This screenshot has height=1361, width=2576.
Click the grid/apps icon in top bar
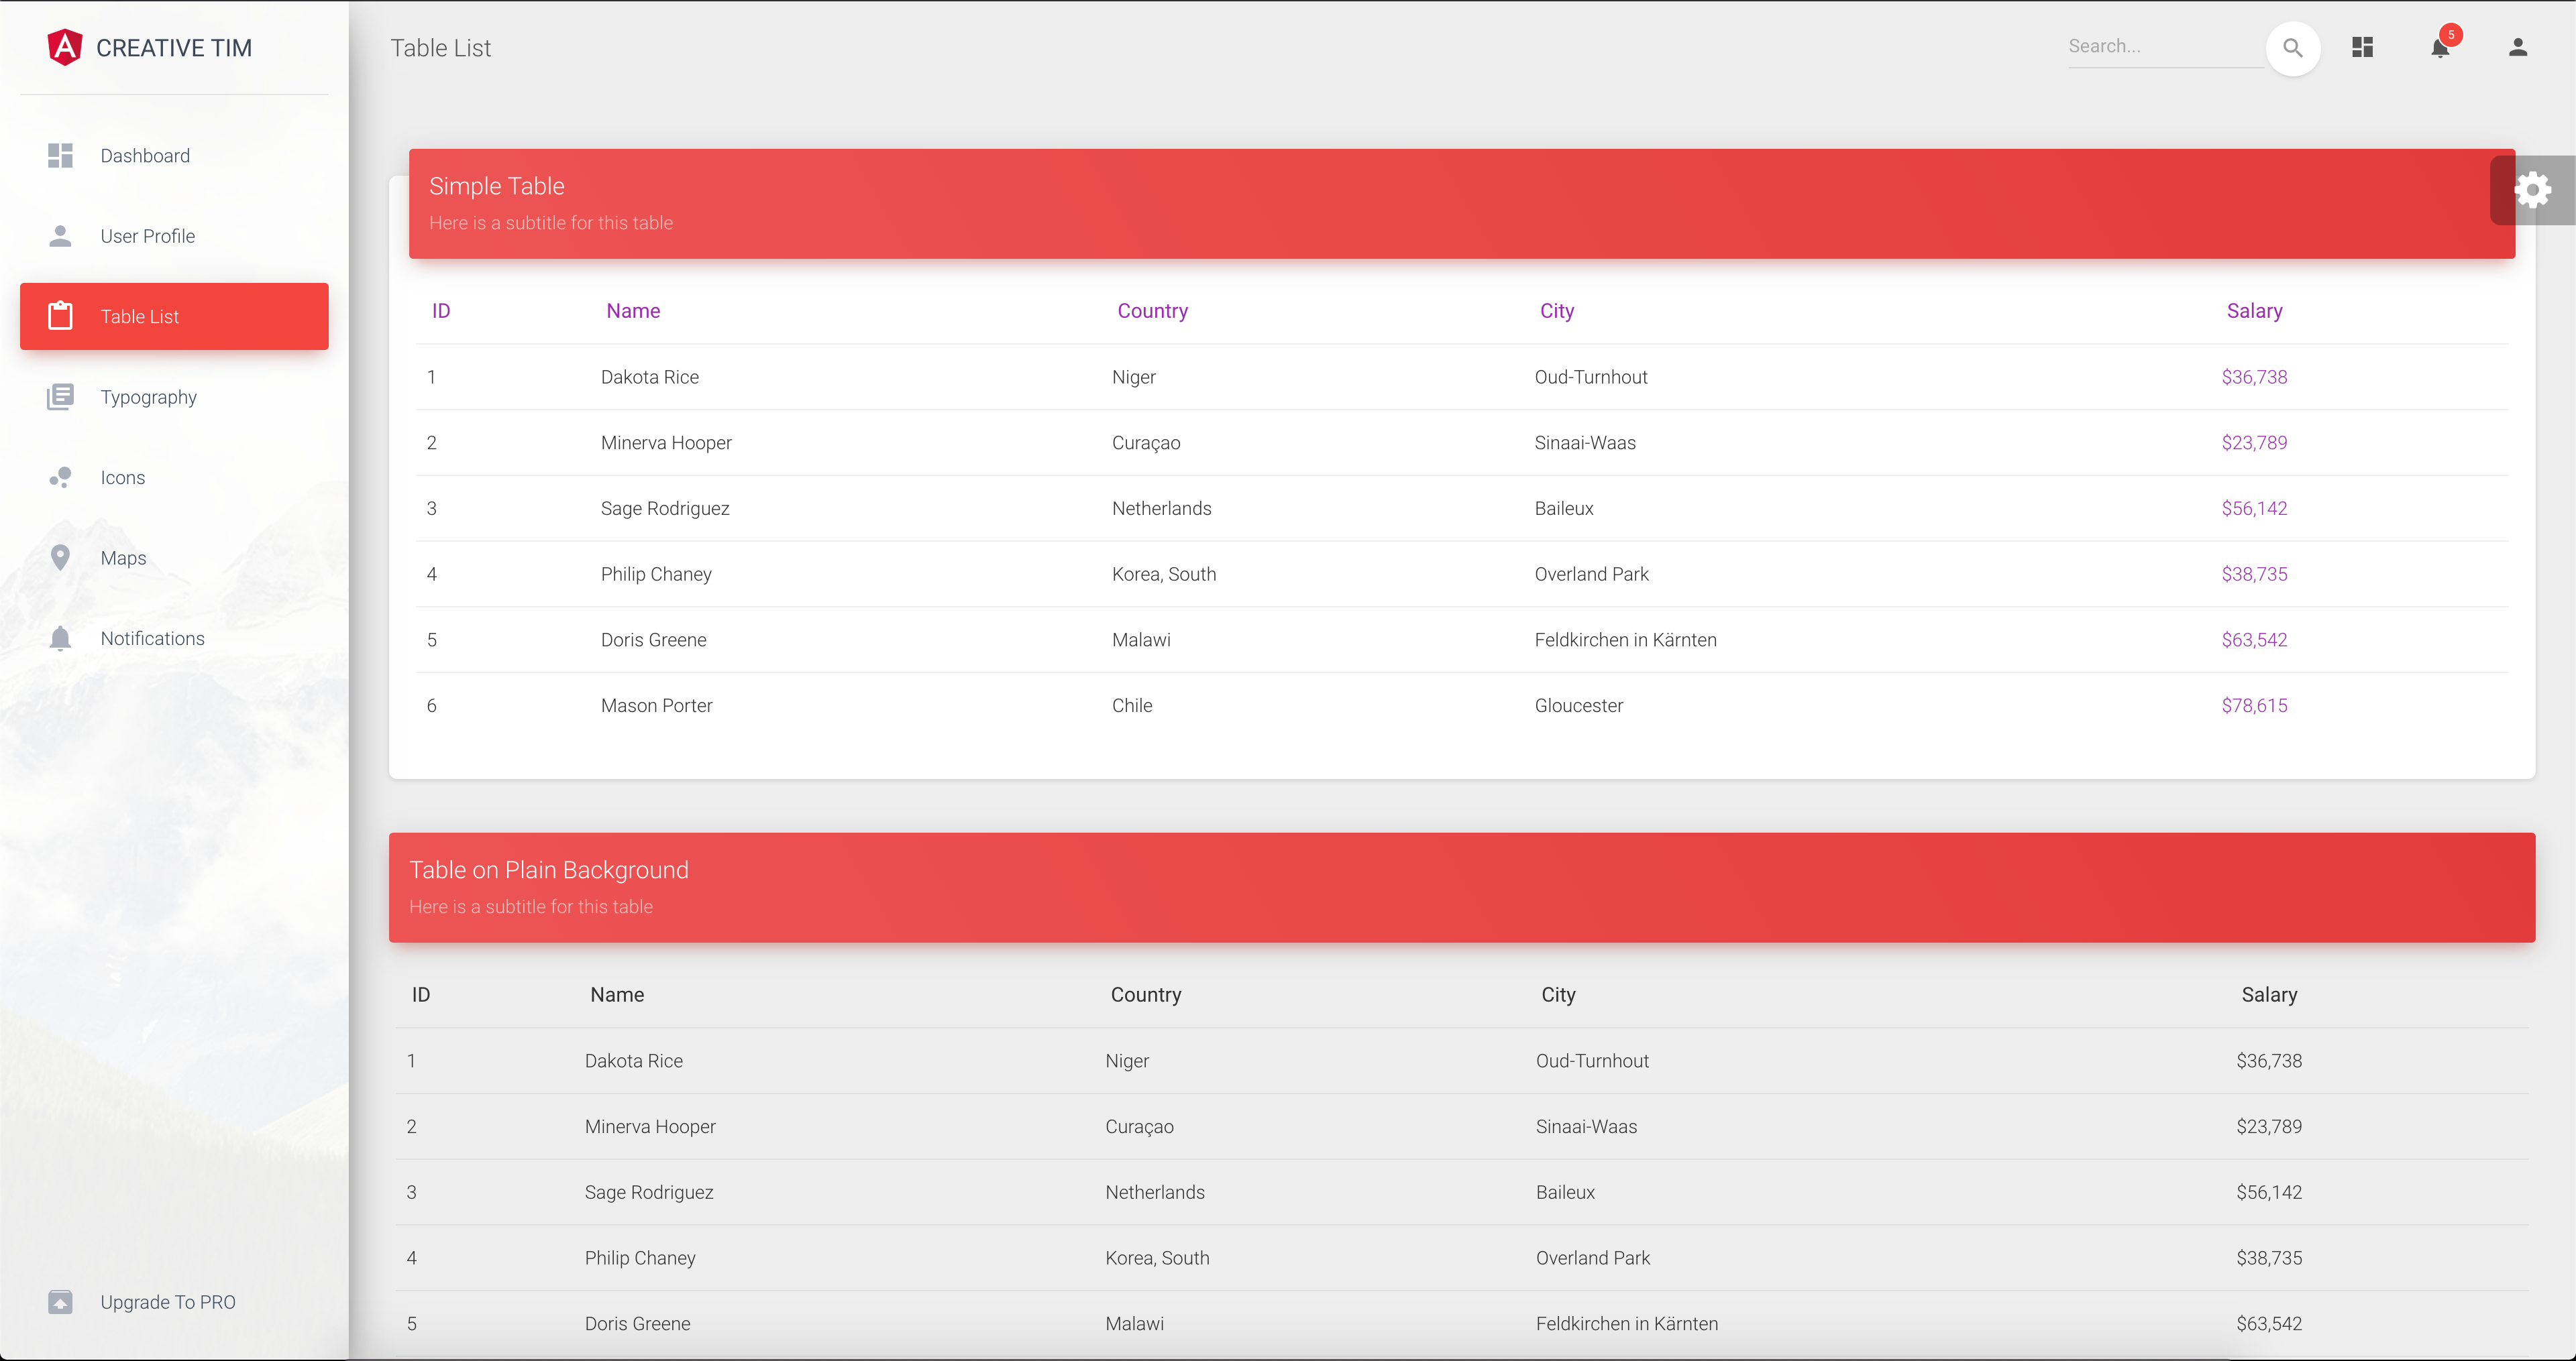point(2363,48)
